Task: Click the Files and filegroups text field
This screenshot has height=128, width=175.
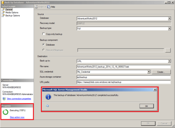Action: pos(121,50)
